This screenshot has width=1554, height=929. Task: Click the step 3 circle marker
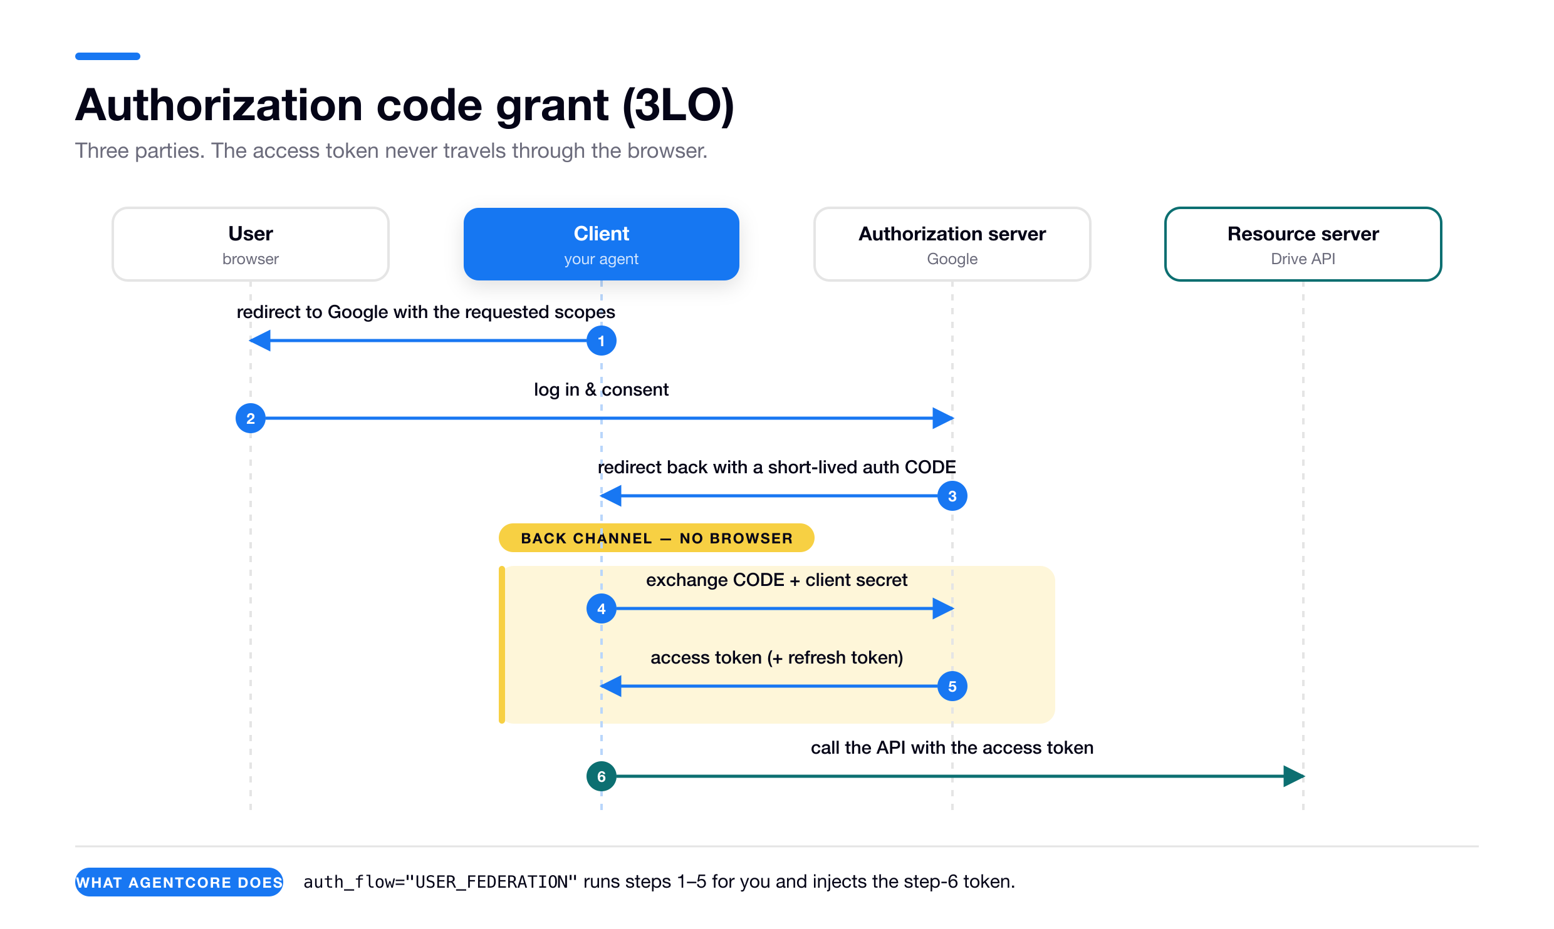952,496
